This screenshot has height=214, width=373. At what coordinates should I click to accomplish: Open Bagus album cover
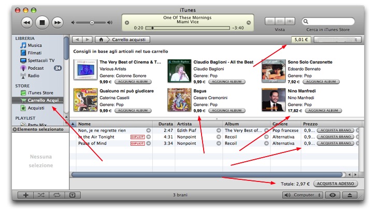click(x=179, y=100)
